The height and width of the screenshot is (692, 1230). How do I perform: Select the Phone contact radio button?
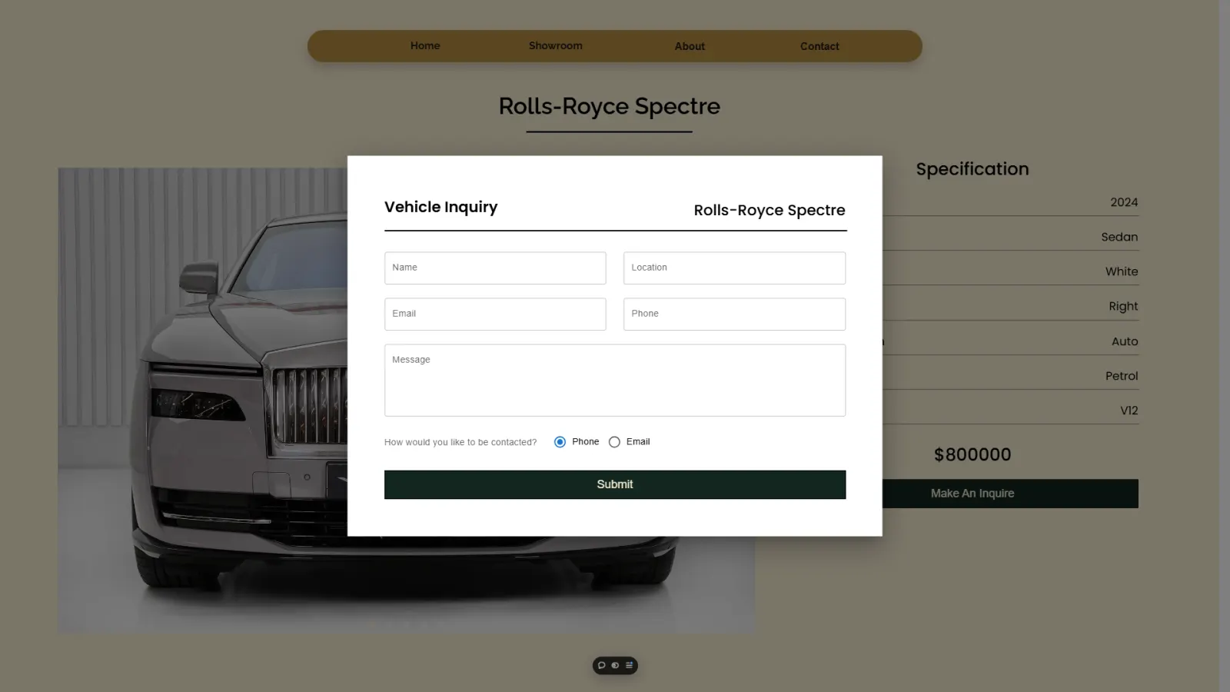coord(560,442)
